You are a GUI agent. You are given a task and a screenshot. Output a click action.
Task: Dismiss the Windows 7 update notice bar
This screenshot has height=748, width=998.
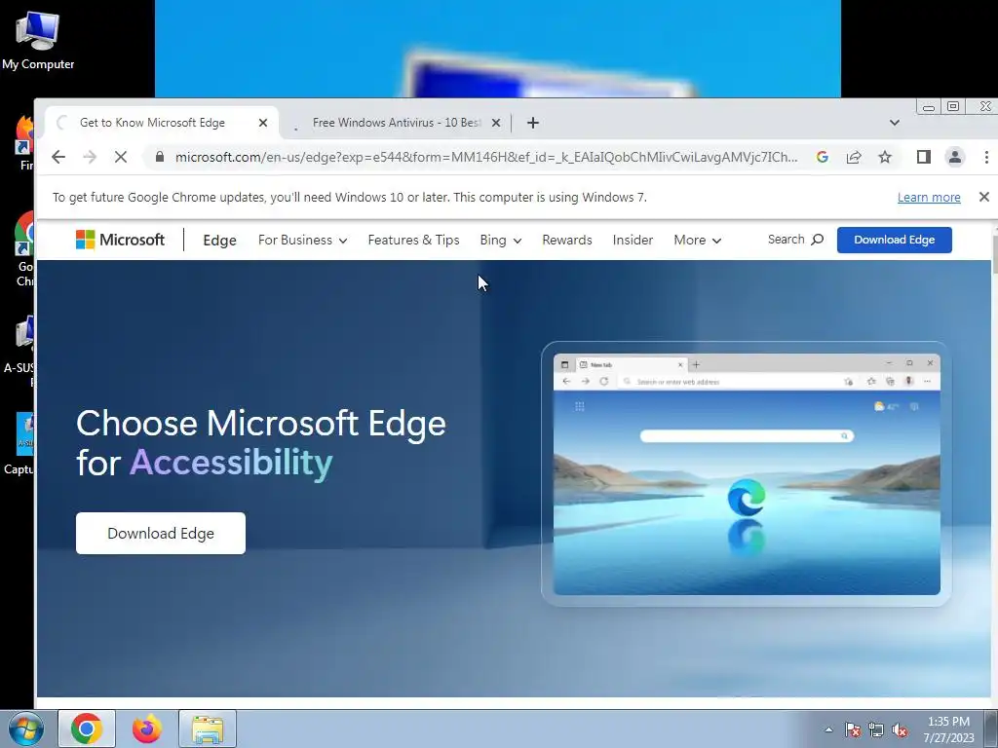(984, 197)
